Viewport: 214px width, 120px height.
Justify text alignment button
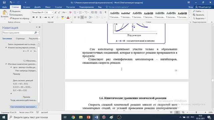pyautogui.click(x=86, y=17)
